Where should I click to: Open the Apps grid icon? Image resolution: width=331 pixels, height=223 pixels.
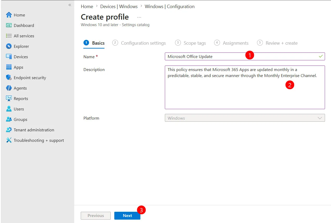pyautogui.click(x=9, y=67)
